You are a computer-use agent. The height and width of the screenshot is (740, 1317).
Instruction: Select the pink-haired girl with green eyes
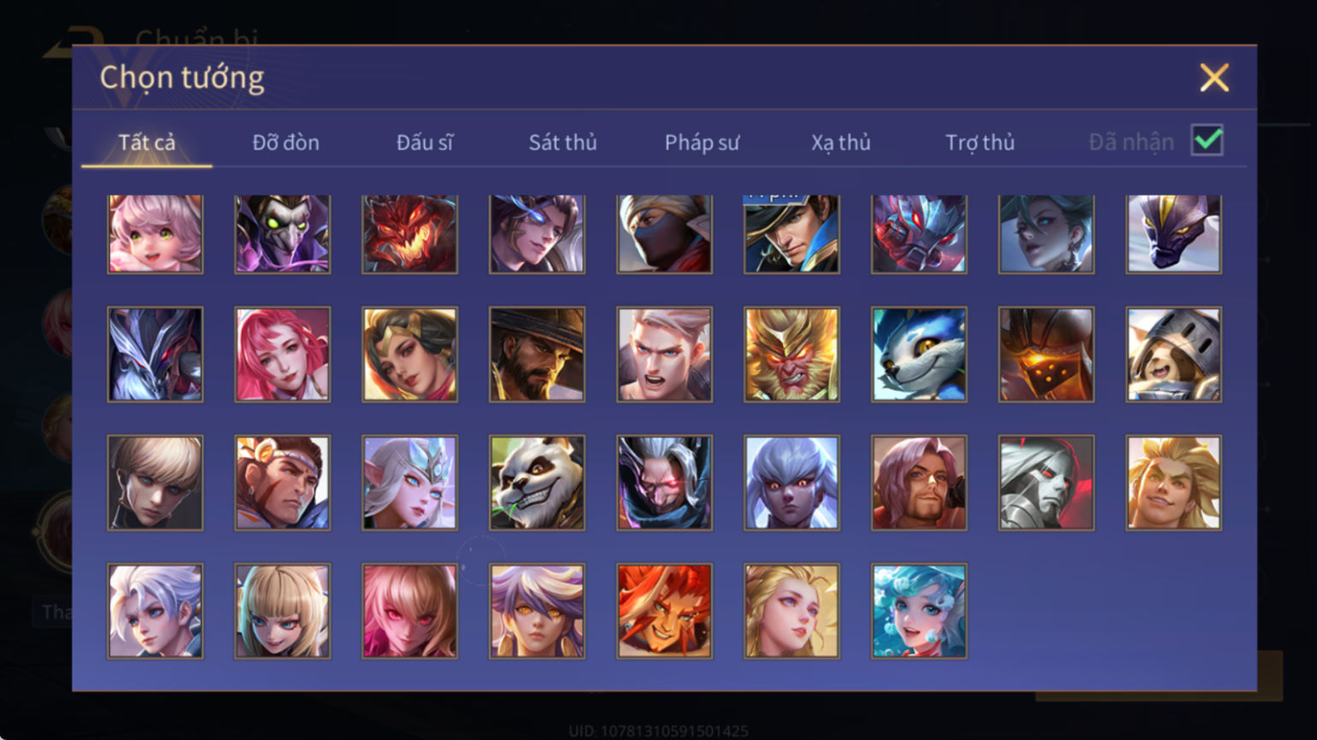click(x=155, y=234)
